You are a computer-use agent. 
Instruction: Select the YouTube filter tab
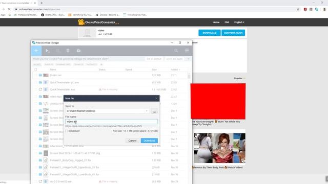tap(92, 64)
